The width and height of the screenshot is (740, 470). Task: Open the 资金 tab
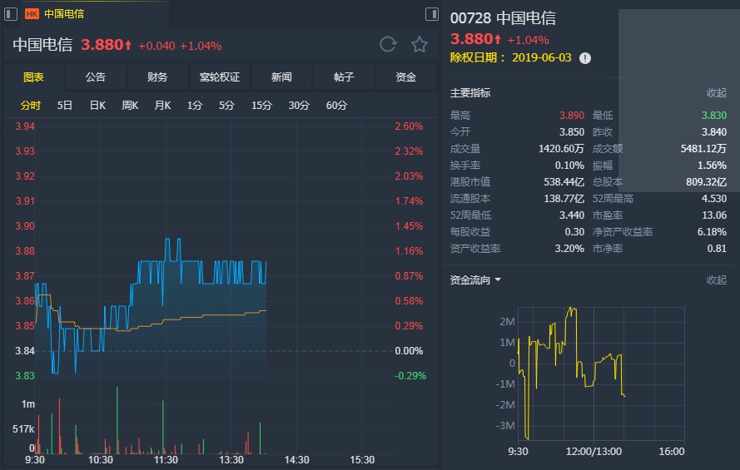[405, 77]
